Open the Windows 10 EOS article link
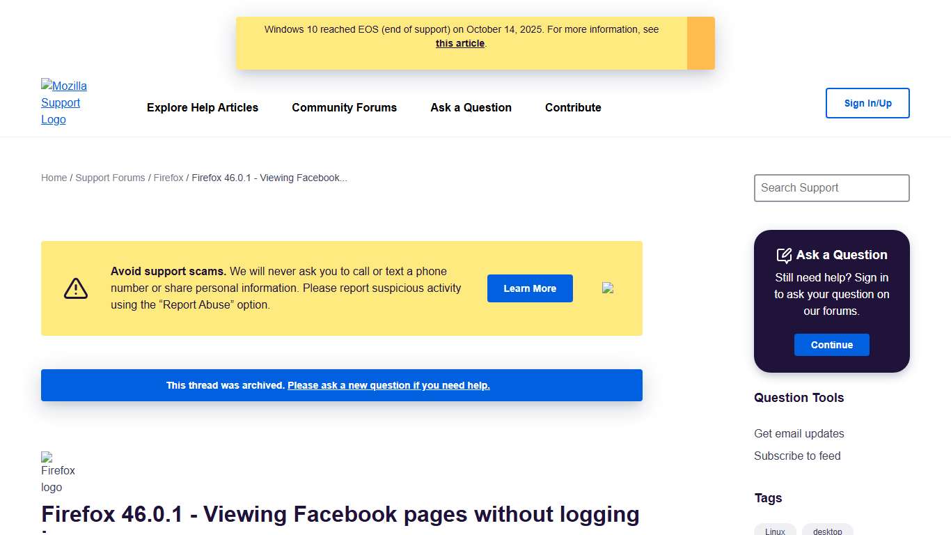The image size is (951, 535). coord(459,43)
